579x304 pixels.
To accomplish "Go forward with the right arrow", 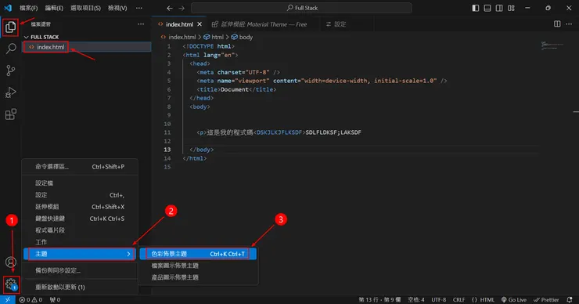I will [x=182, y=8].
